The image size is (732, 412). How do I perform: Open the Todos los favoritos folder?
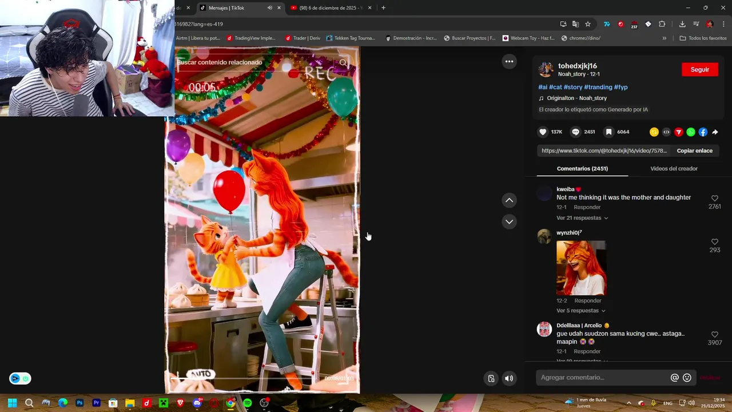point(703,38)
